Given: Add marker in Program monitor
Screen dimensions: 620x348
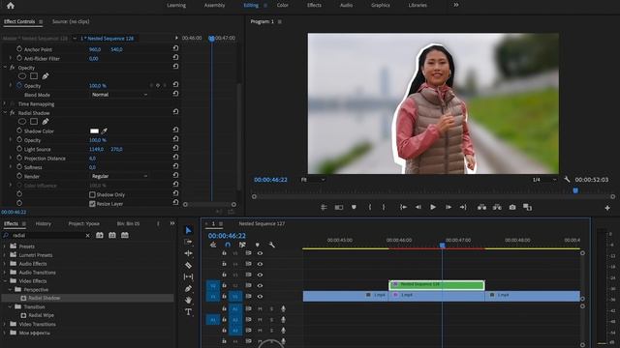Looking at the screenshot, I should [354, 207].
